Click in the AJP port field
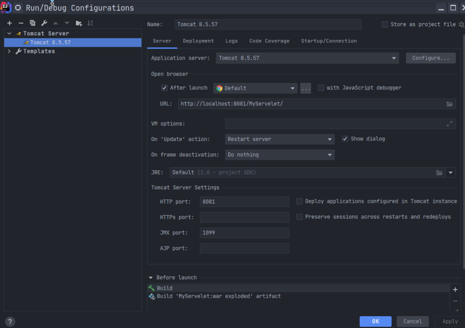 (x=245, y=248)
